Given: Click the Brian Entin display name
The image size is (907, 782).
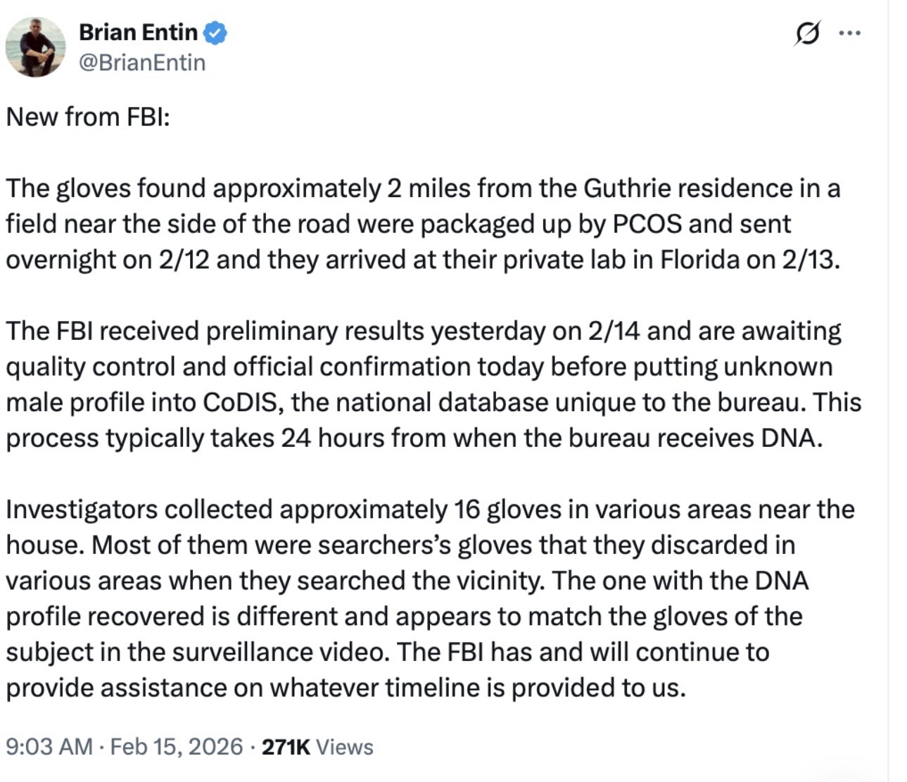Looking at the screenshot, I should [138, 32].
